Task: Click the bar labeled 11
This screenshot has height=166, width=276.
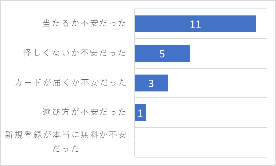Action: click(x=195, y=24)
